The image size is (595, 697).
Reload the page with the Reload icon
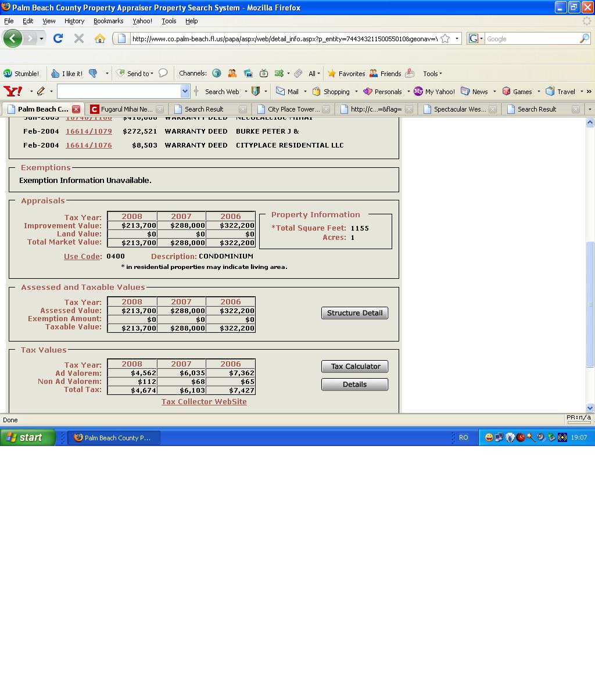point(58,38)
